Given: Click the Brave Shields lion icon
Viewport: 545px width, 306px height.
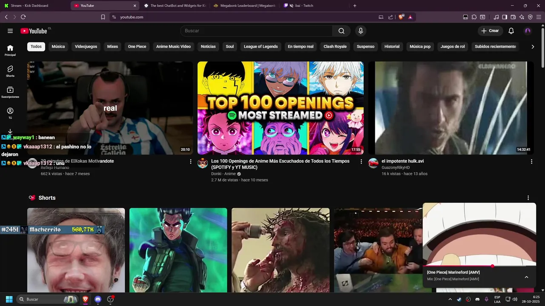Looking at the screenshot, I should coord(401,17).
